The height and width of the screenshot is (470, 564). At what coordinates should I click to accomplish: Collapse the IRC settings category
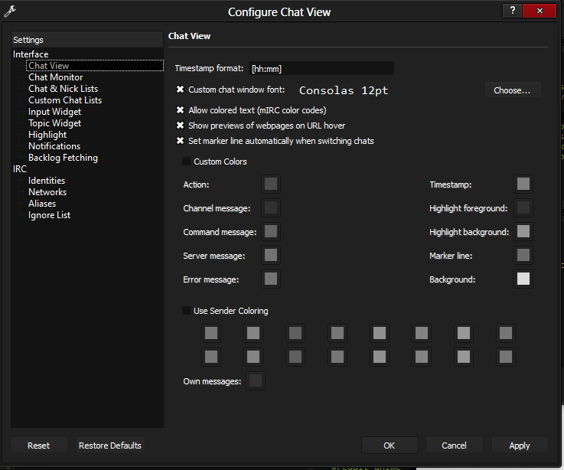point(19,169)
